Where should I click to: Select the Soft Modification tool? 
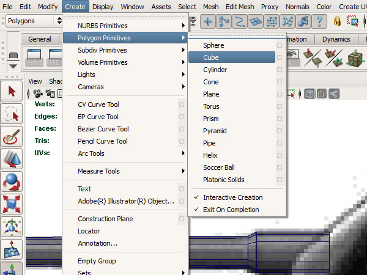point(12,249)
